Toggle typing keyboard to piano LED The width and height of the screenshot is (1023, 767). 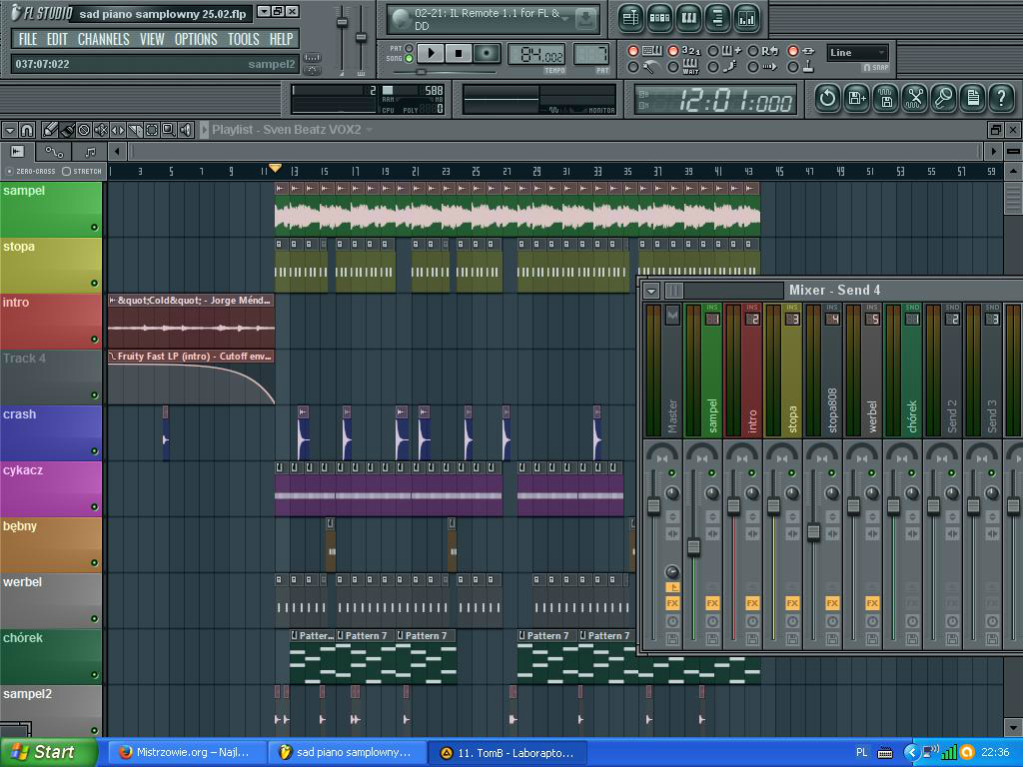(x=632, y=51)
